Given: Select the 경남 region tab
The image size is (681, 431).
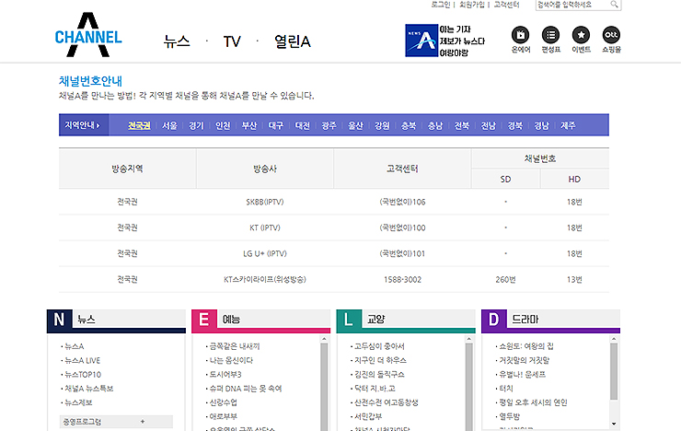Looking at the screenshot, I should point(542,125).
